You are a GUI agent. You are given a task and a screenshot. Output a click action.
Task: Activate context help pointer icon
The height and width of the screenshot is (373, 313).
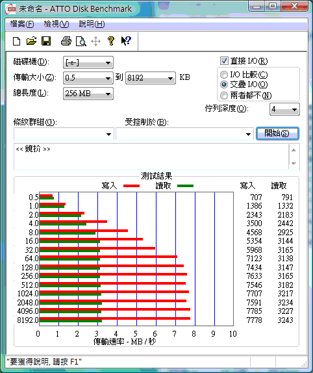(x=126, y=41)
